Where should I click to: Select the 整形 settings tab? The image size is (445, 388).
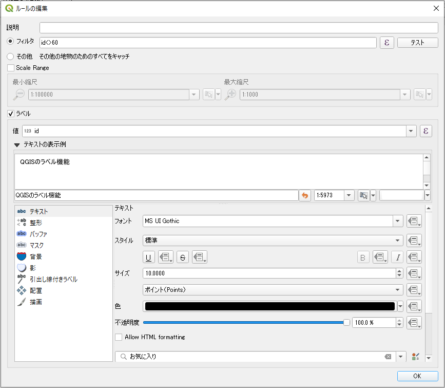[64, 223]
